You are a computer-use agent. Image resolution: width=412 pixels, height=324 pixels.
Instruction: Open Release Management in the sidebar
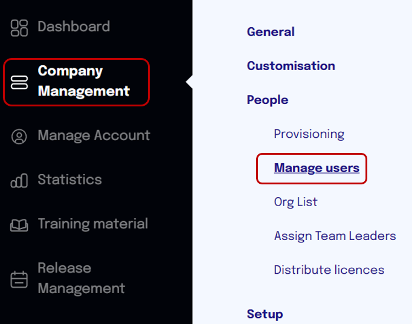82,278
